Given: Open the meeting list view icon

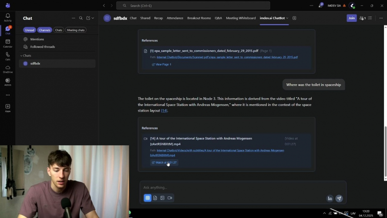Looking at the screenshot, I should click(370, 18).
